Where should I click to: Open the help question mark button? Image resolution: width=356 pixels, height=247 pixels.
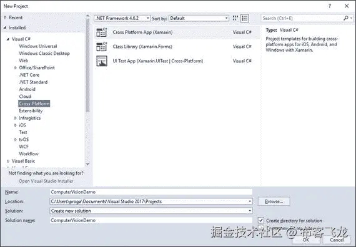coord(329,6)
